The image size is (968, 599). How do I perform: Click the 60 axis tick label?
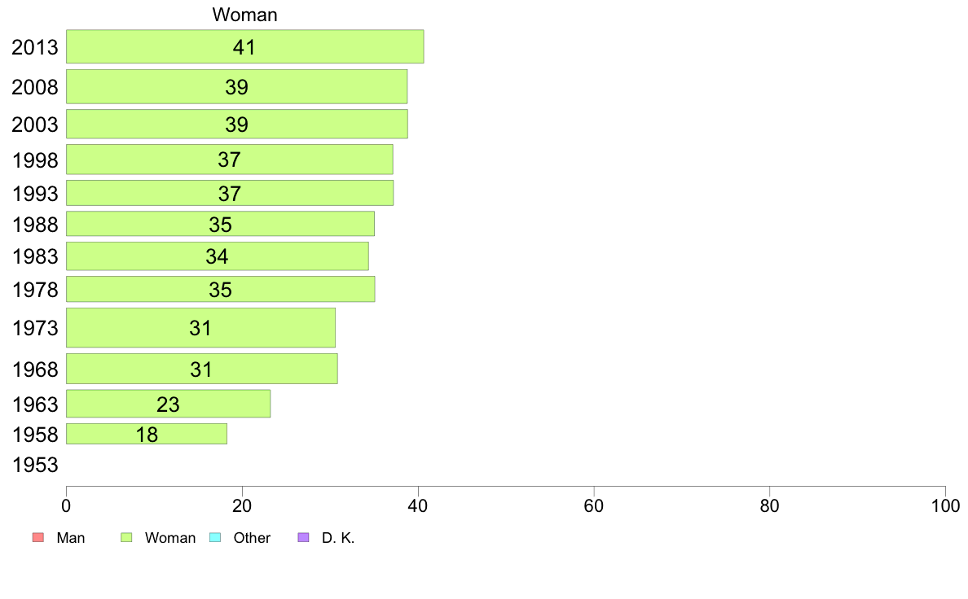point(594,506)
